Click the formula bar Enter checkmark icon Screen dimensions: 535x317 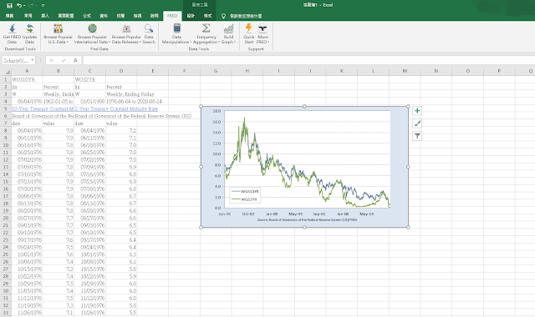point(64,60)
